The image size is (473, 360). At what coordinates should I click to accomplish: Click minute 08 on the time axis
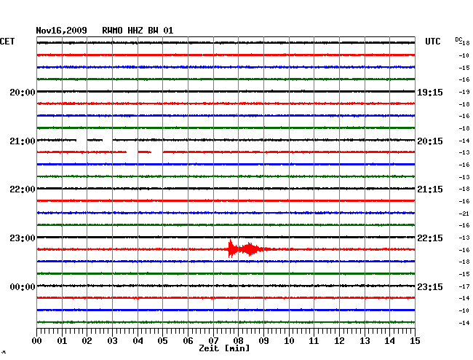tap(238, 341)
